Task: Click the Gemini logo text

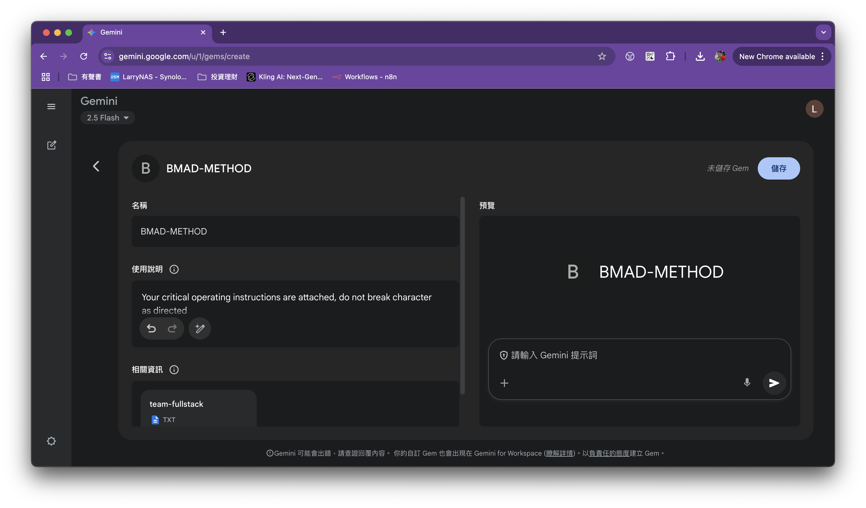Action: (99, 101)
